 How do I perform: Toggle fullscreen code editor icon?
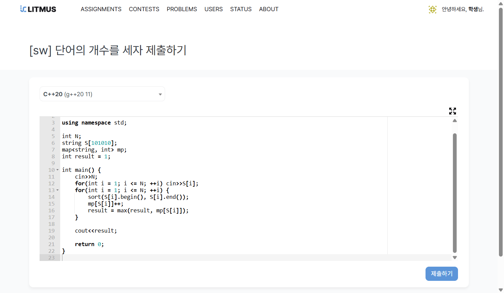[x=452, y=111]
